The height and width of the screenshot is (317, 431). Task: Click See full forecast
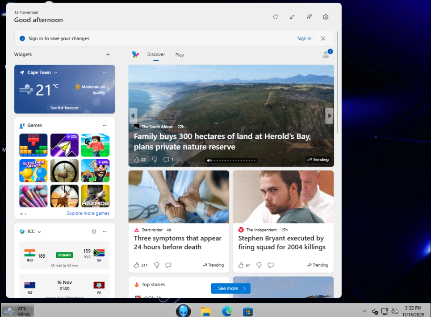point(64,108)
